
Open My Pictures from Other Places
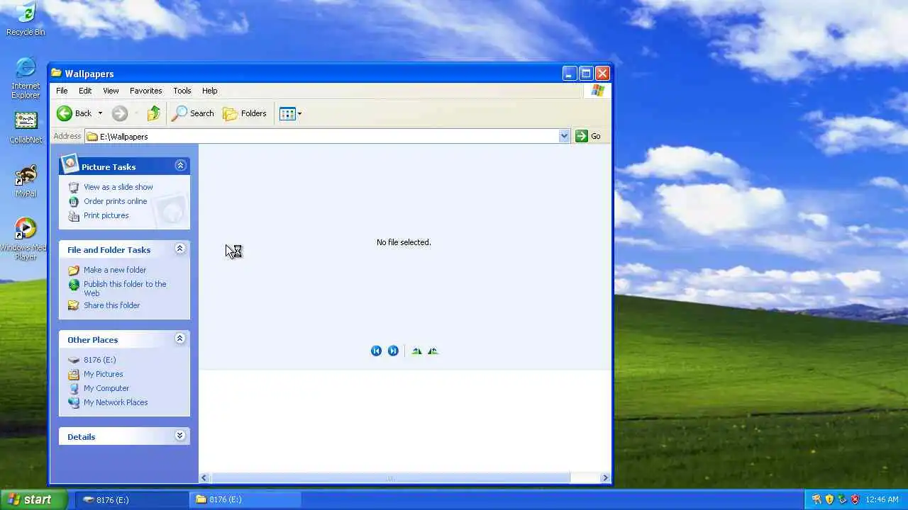[104, 374]
